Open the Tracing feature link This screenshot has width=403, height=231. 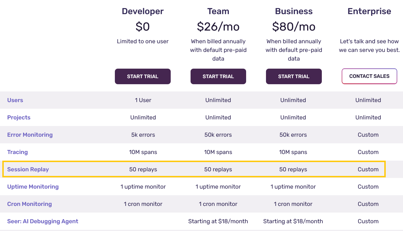[17, 152]
